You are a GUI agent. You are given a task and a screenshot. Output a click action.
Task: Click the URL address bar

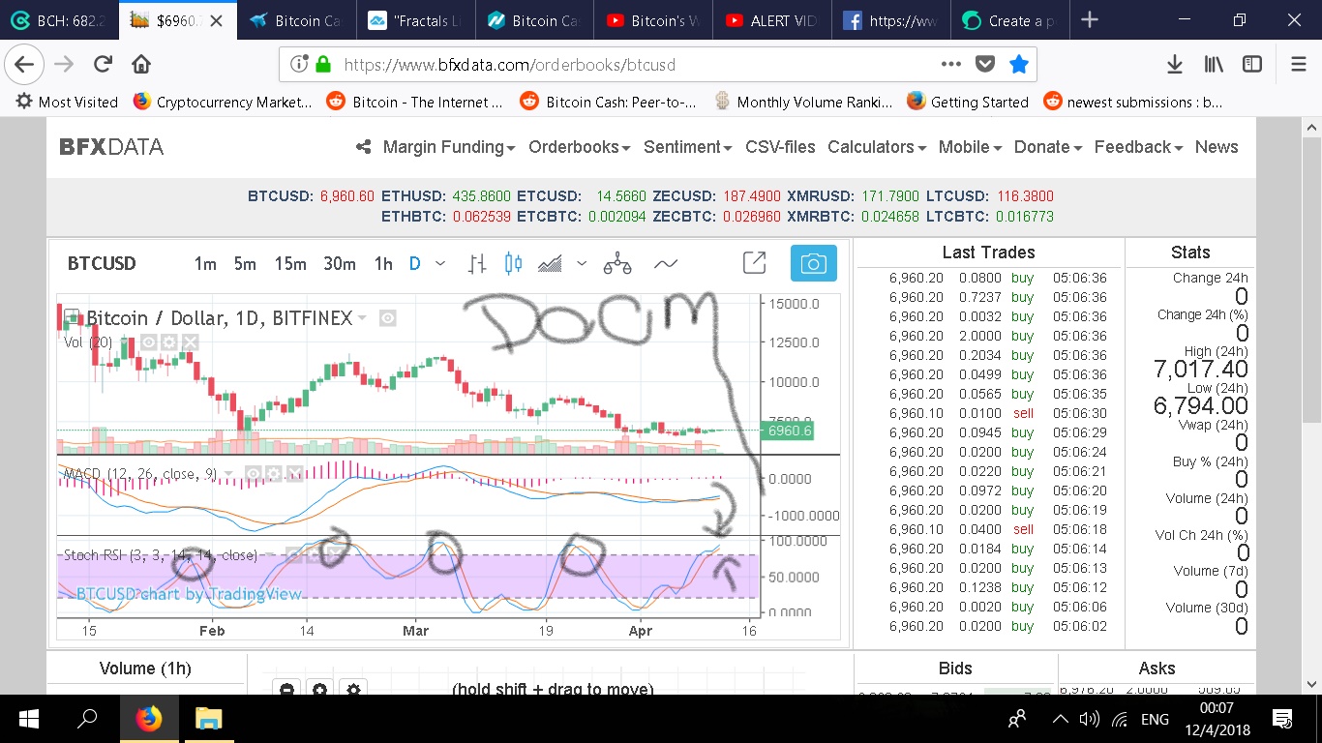(x=639, y=65)
